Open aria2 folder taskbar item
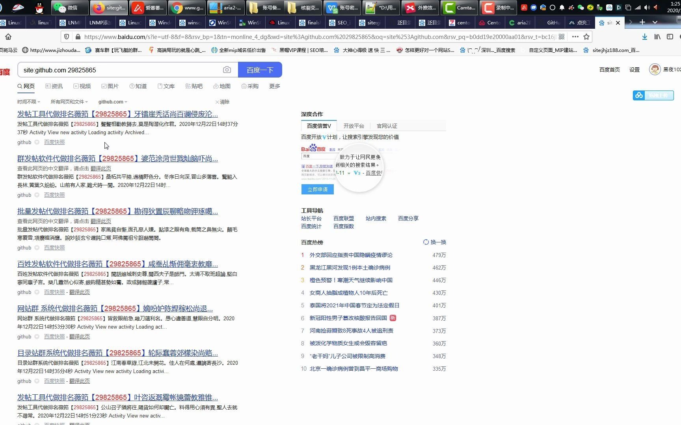This screenshot has height=425, width=681. coord(226,7)
